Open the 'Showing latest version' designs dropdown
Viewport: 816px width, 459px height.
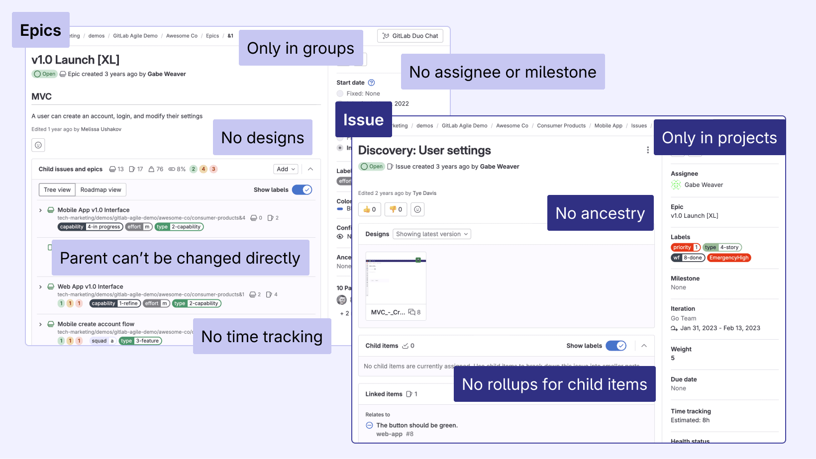click(x=432, y=234)
